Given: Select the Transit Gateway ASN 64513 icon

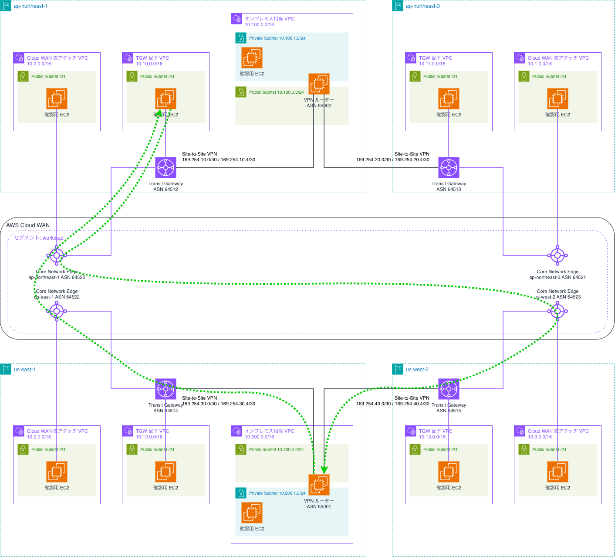Looking at the screenshot, I should coord(449,168).
